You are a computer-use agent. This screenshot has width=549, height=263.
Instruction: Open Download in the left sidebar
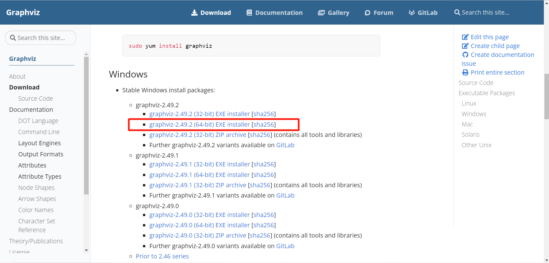(24, 87)
